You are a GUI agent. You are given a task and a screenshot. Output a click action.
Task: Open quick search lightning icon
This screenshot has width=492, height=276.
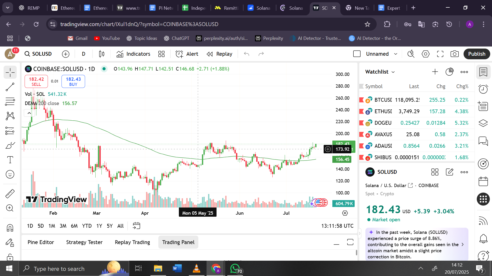pos(411,54)
